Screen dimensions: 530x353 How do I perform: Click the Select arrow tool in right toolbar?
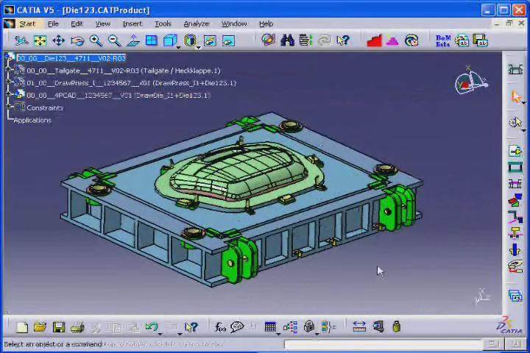point(516,96)
